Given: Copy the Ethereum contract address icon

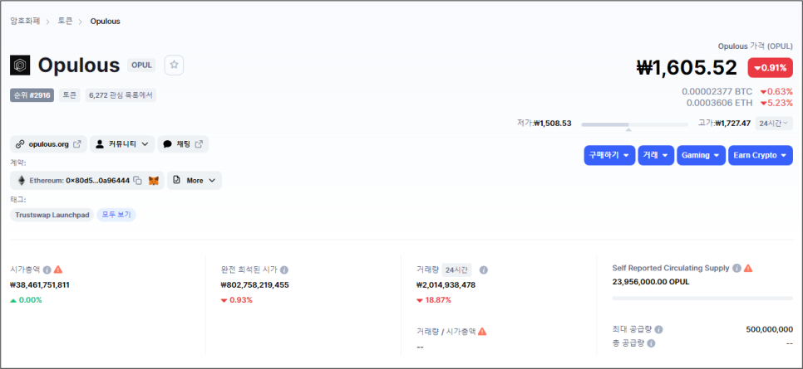Looking at the screenshot, I should [x=137, y=180].
